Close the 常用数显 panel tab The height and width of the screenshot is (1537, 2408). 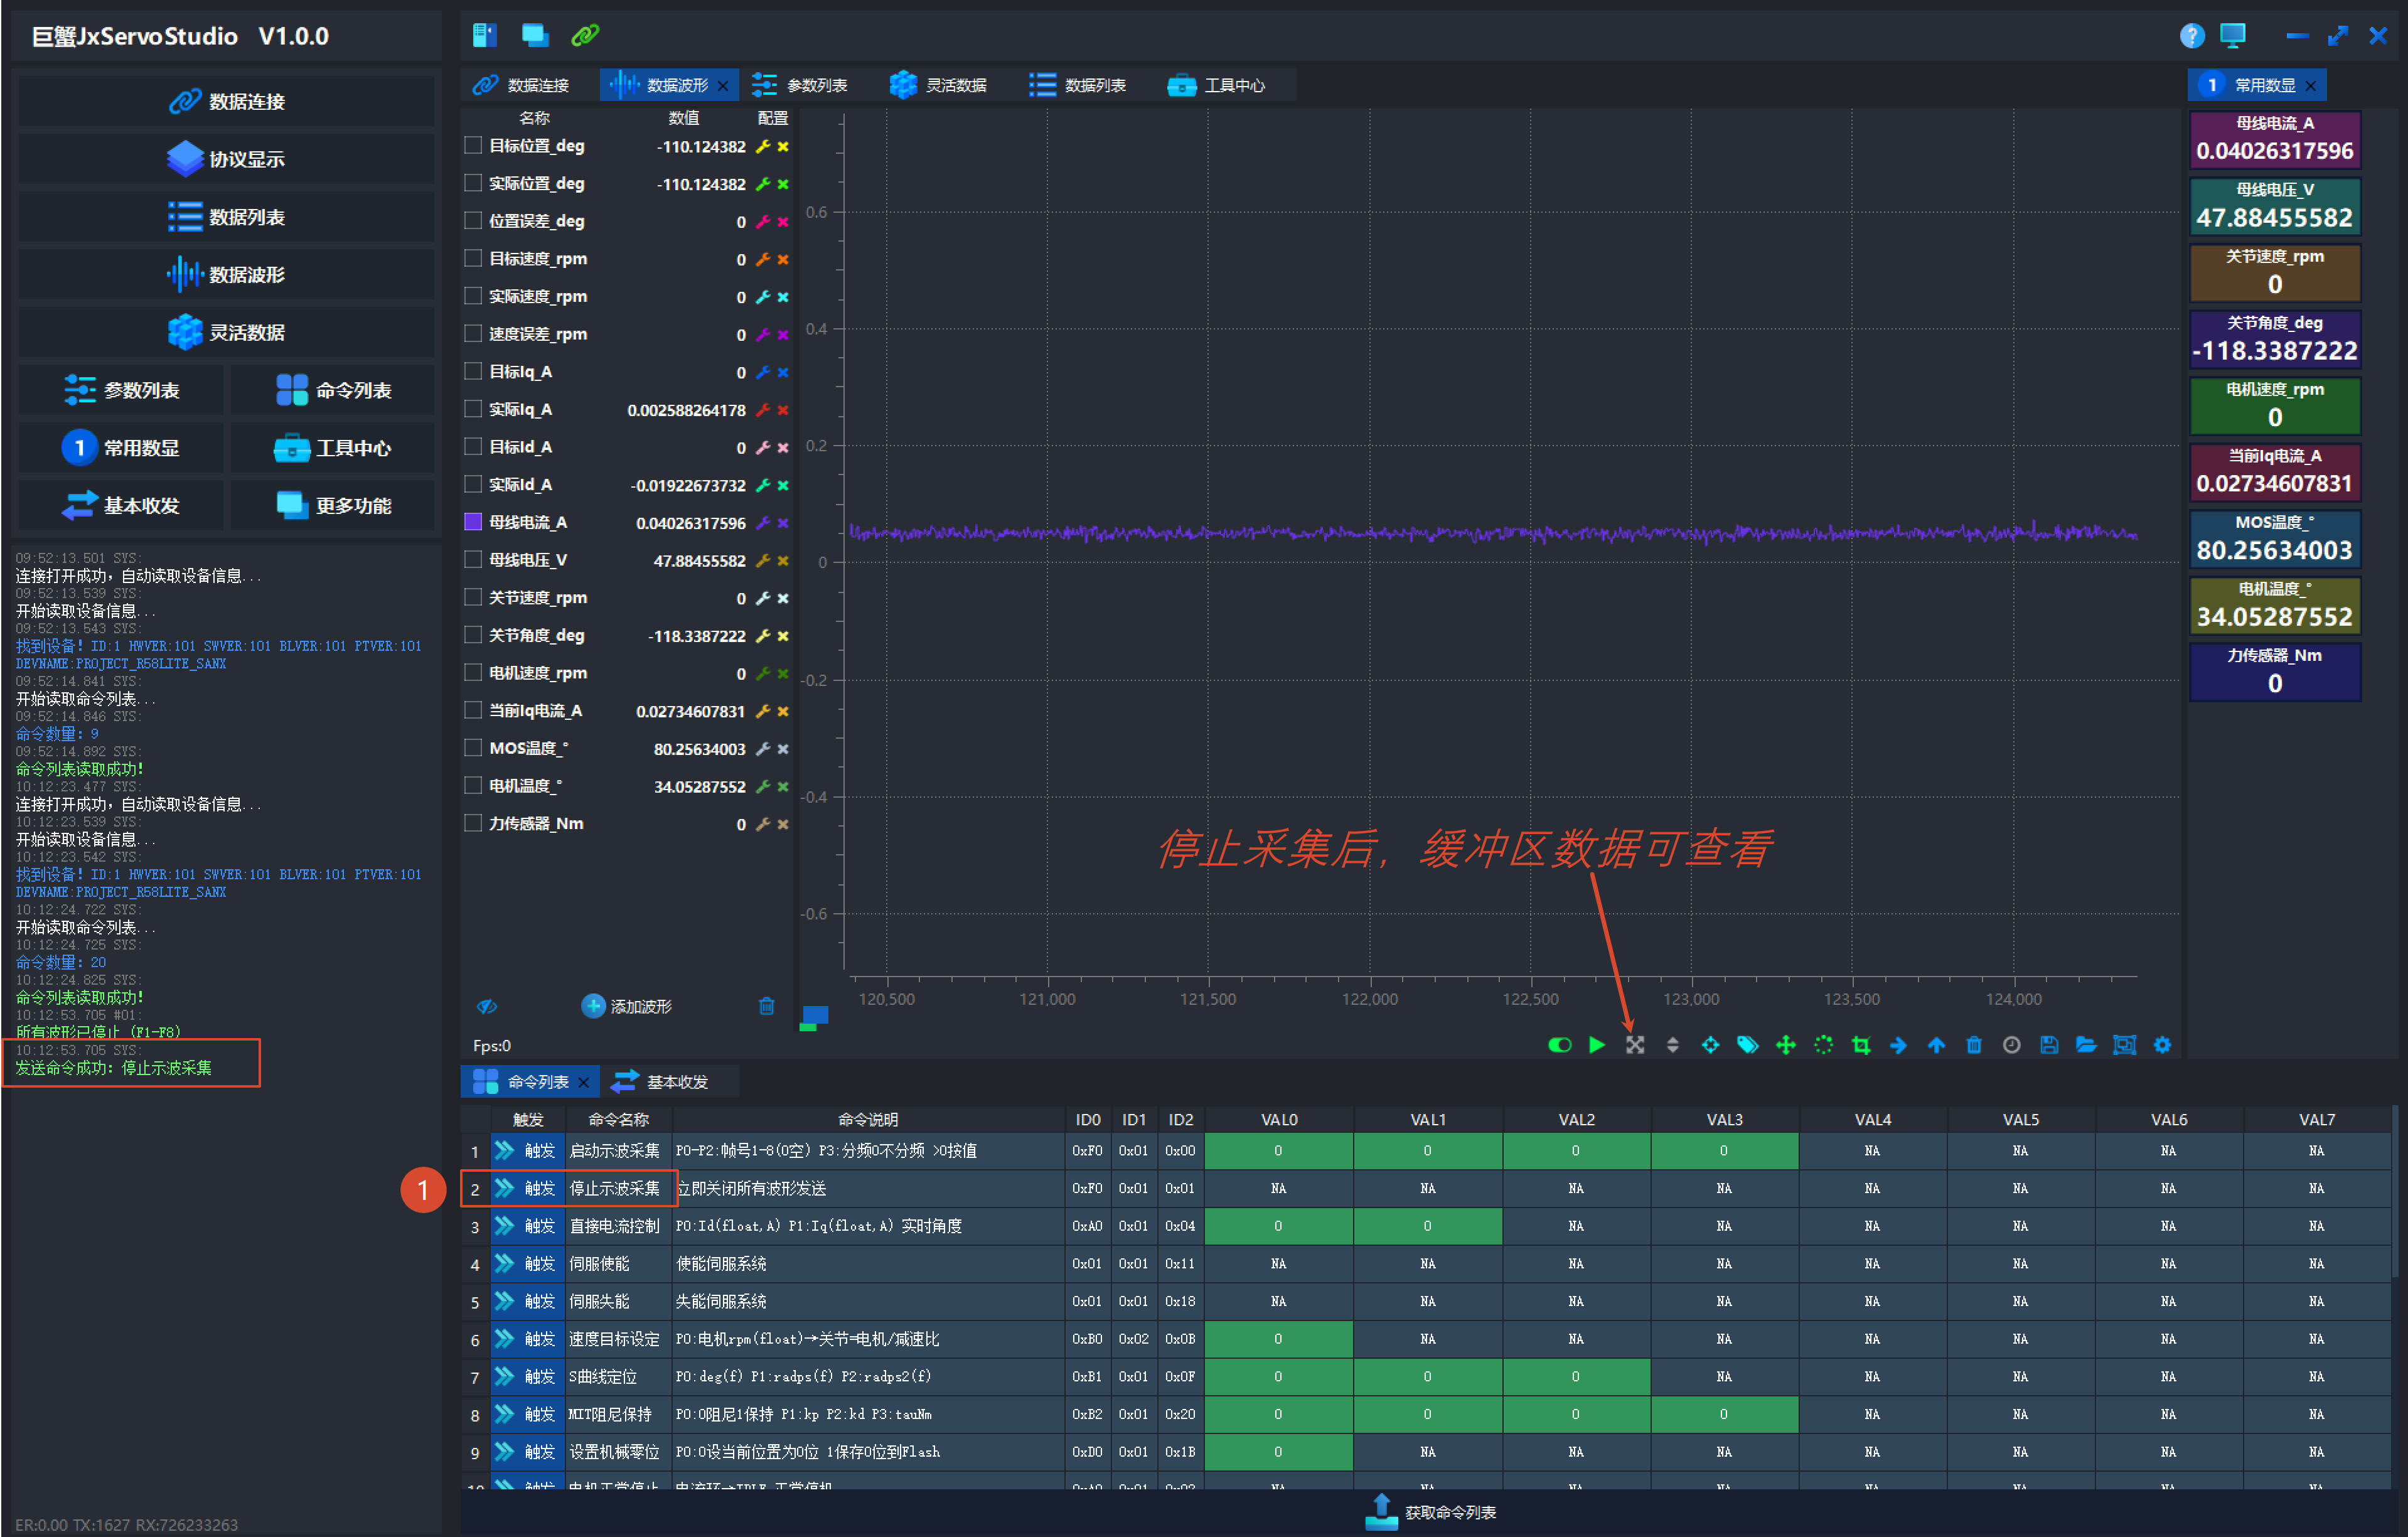tap(2310, 86)
